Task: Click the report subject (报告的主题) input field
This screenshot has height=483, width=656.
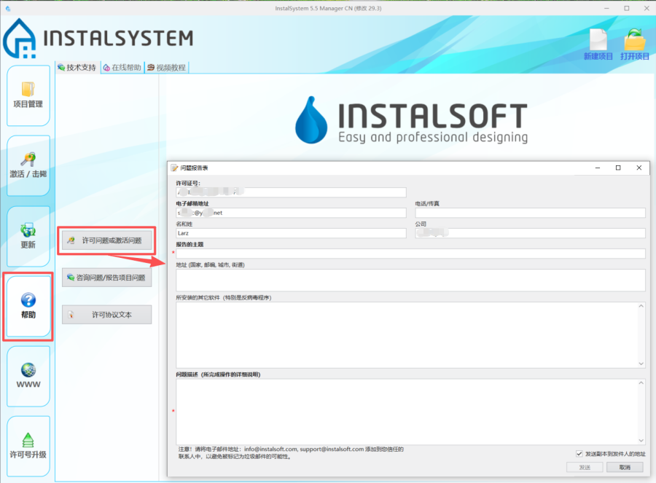Action: [x=410, y=254]
